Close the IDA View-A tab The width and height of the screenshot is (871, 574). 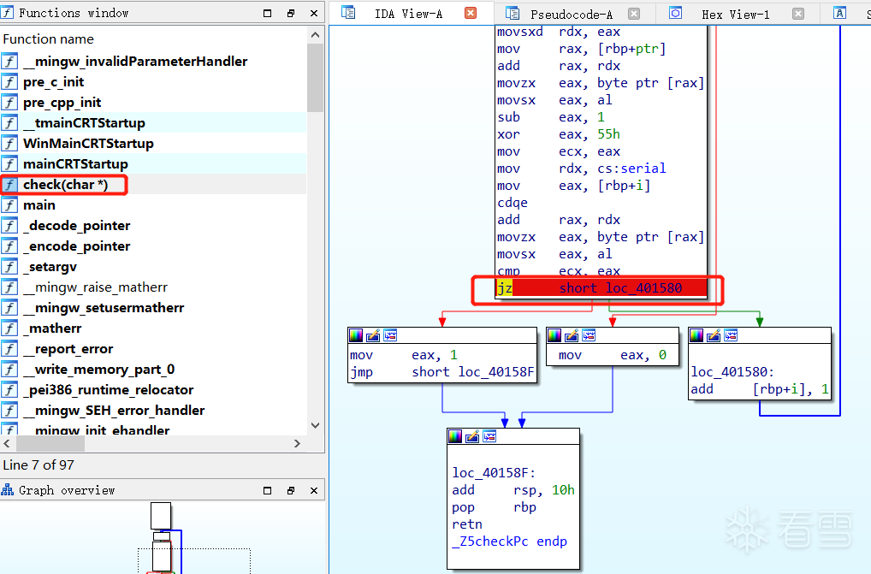coord(471,13)
